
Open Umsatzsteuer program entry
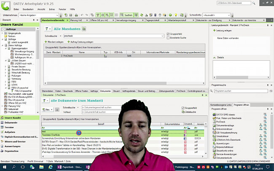[222, 136]
